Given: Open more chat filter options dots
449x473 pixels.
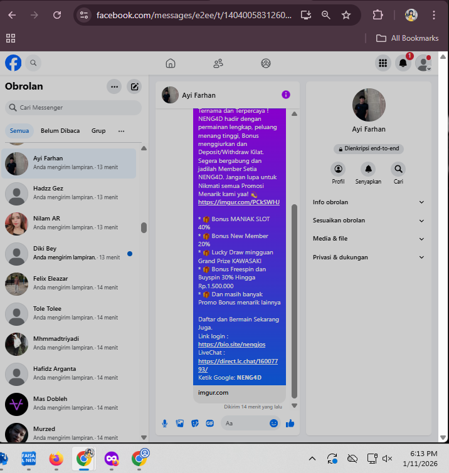Looking at the screenshot, I should click(122, 131).
